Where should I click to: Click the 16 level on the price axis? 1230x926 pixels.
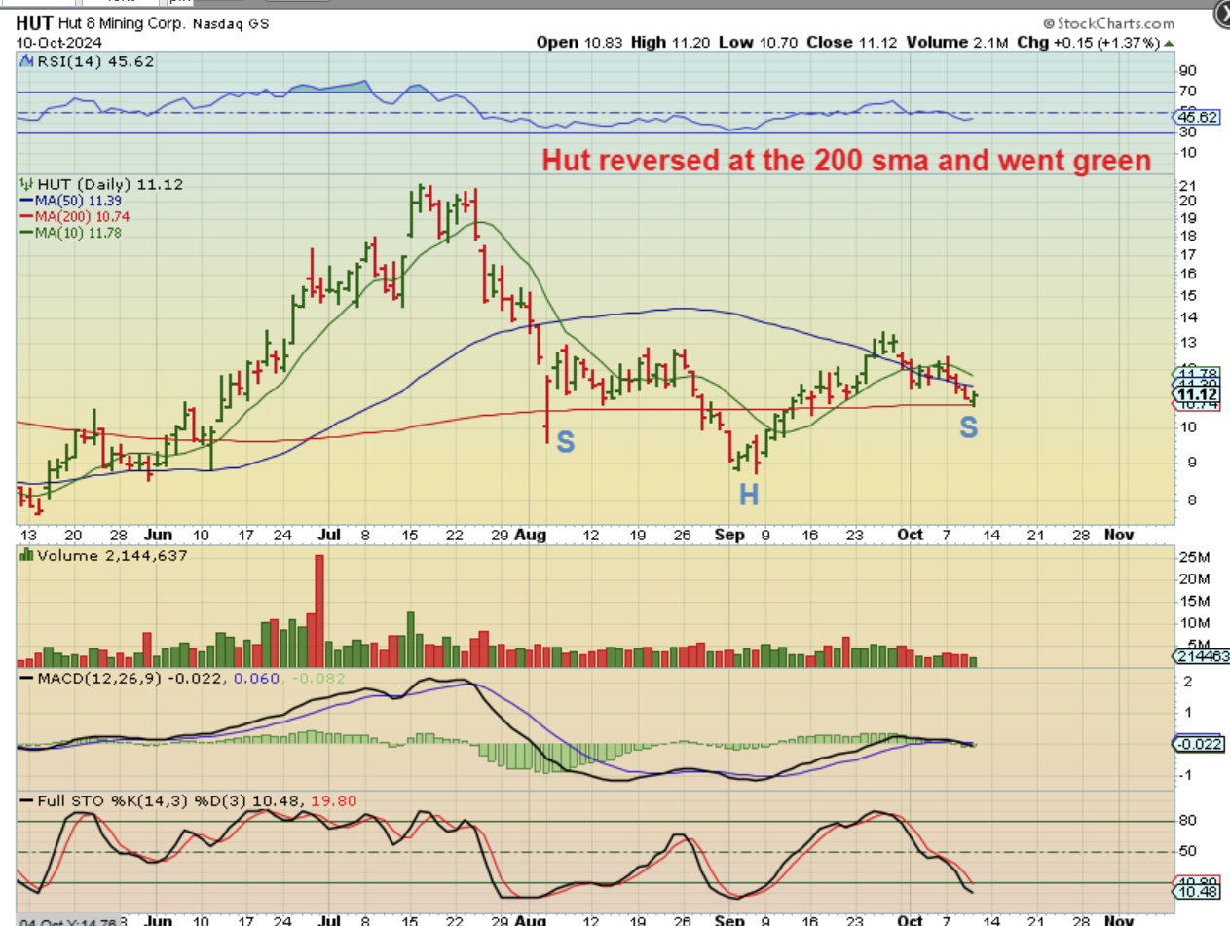1187,274
